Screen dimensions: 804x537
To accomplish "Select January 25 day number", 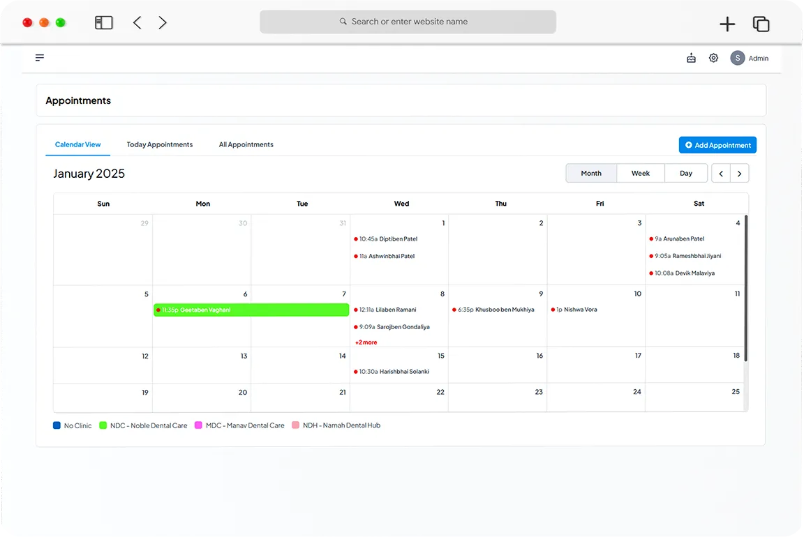I will point(736,391).
